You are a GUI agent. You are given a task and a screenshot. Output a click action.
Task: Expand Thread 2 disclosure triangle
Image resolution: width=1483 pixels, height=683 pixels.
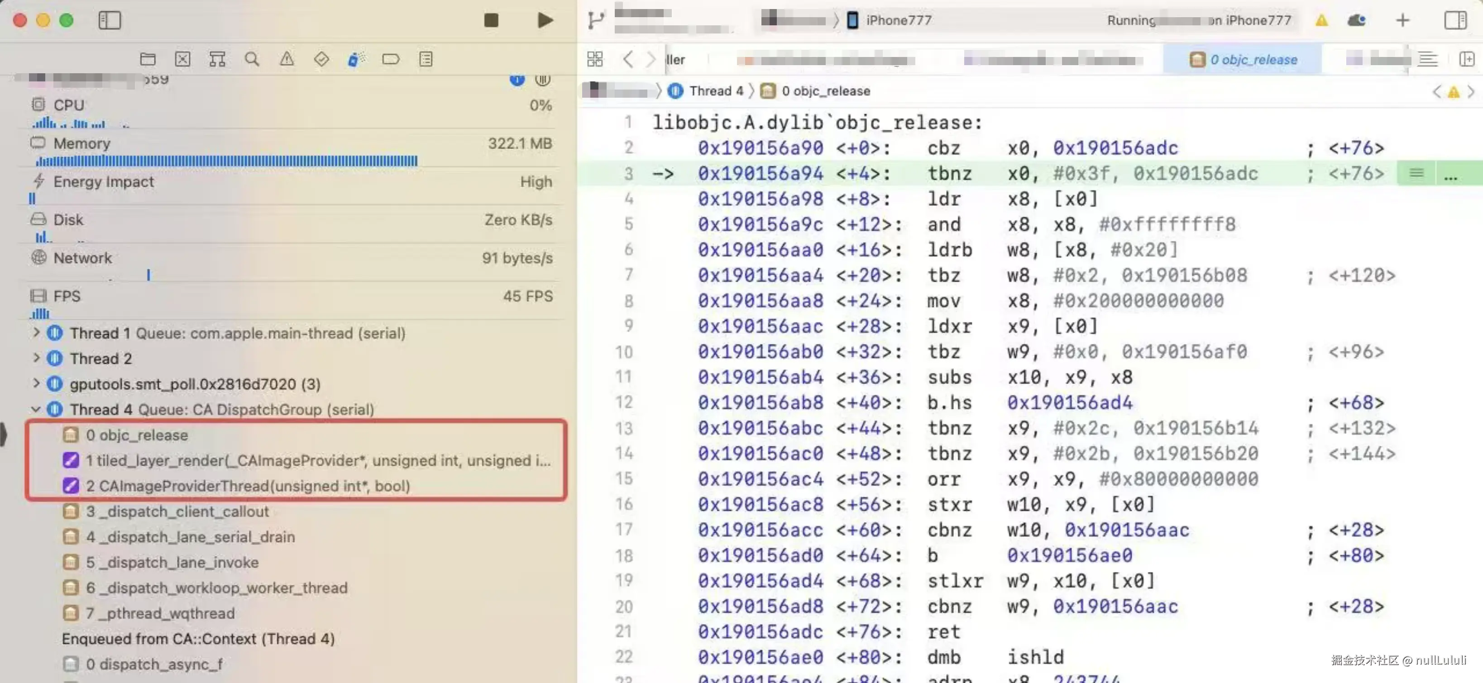click(36, 358)
